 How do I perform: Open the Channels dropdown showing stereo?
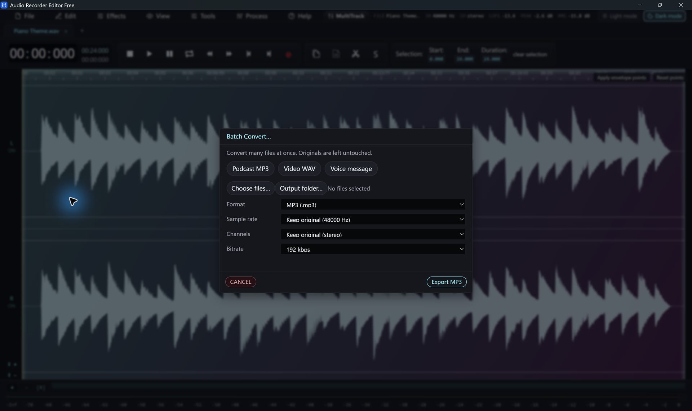[x=373, y=234]
